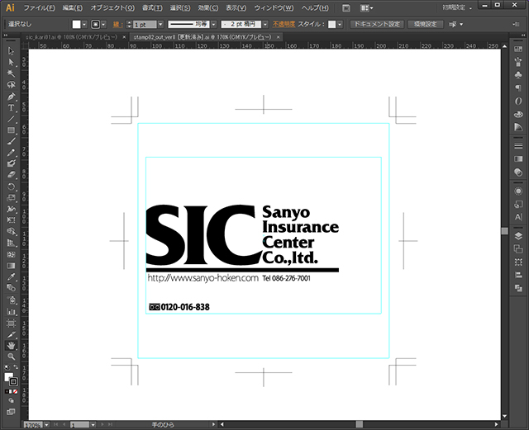Open the Stroke panel icon

[x=518, y=145]
